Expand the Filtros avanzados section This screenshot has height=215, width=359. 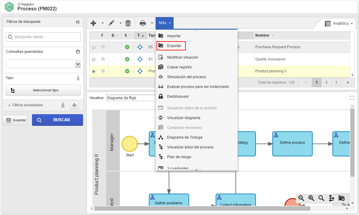point(26,105)
